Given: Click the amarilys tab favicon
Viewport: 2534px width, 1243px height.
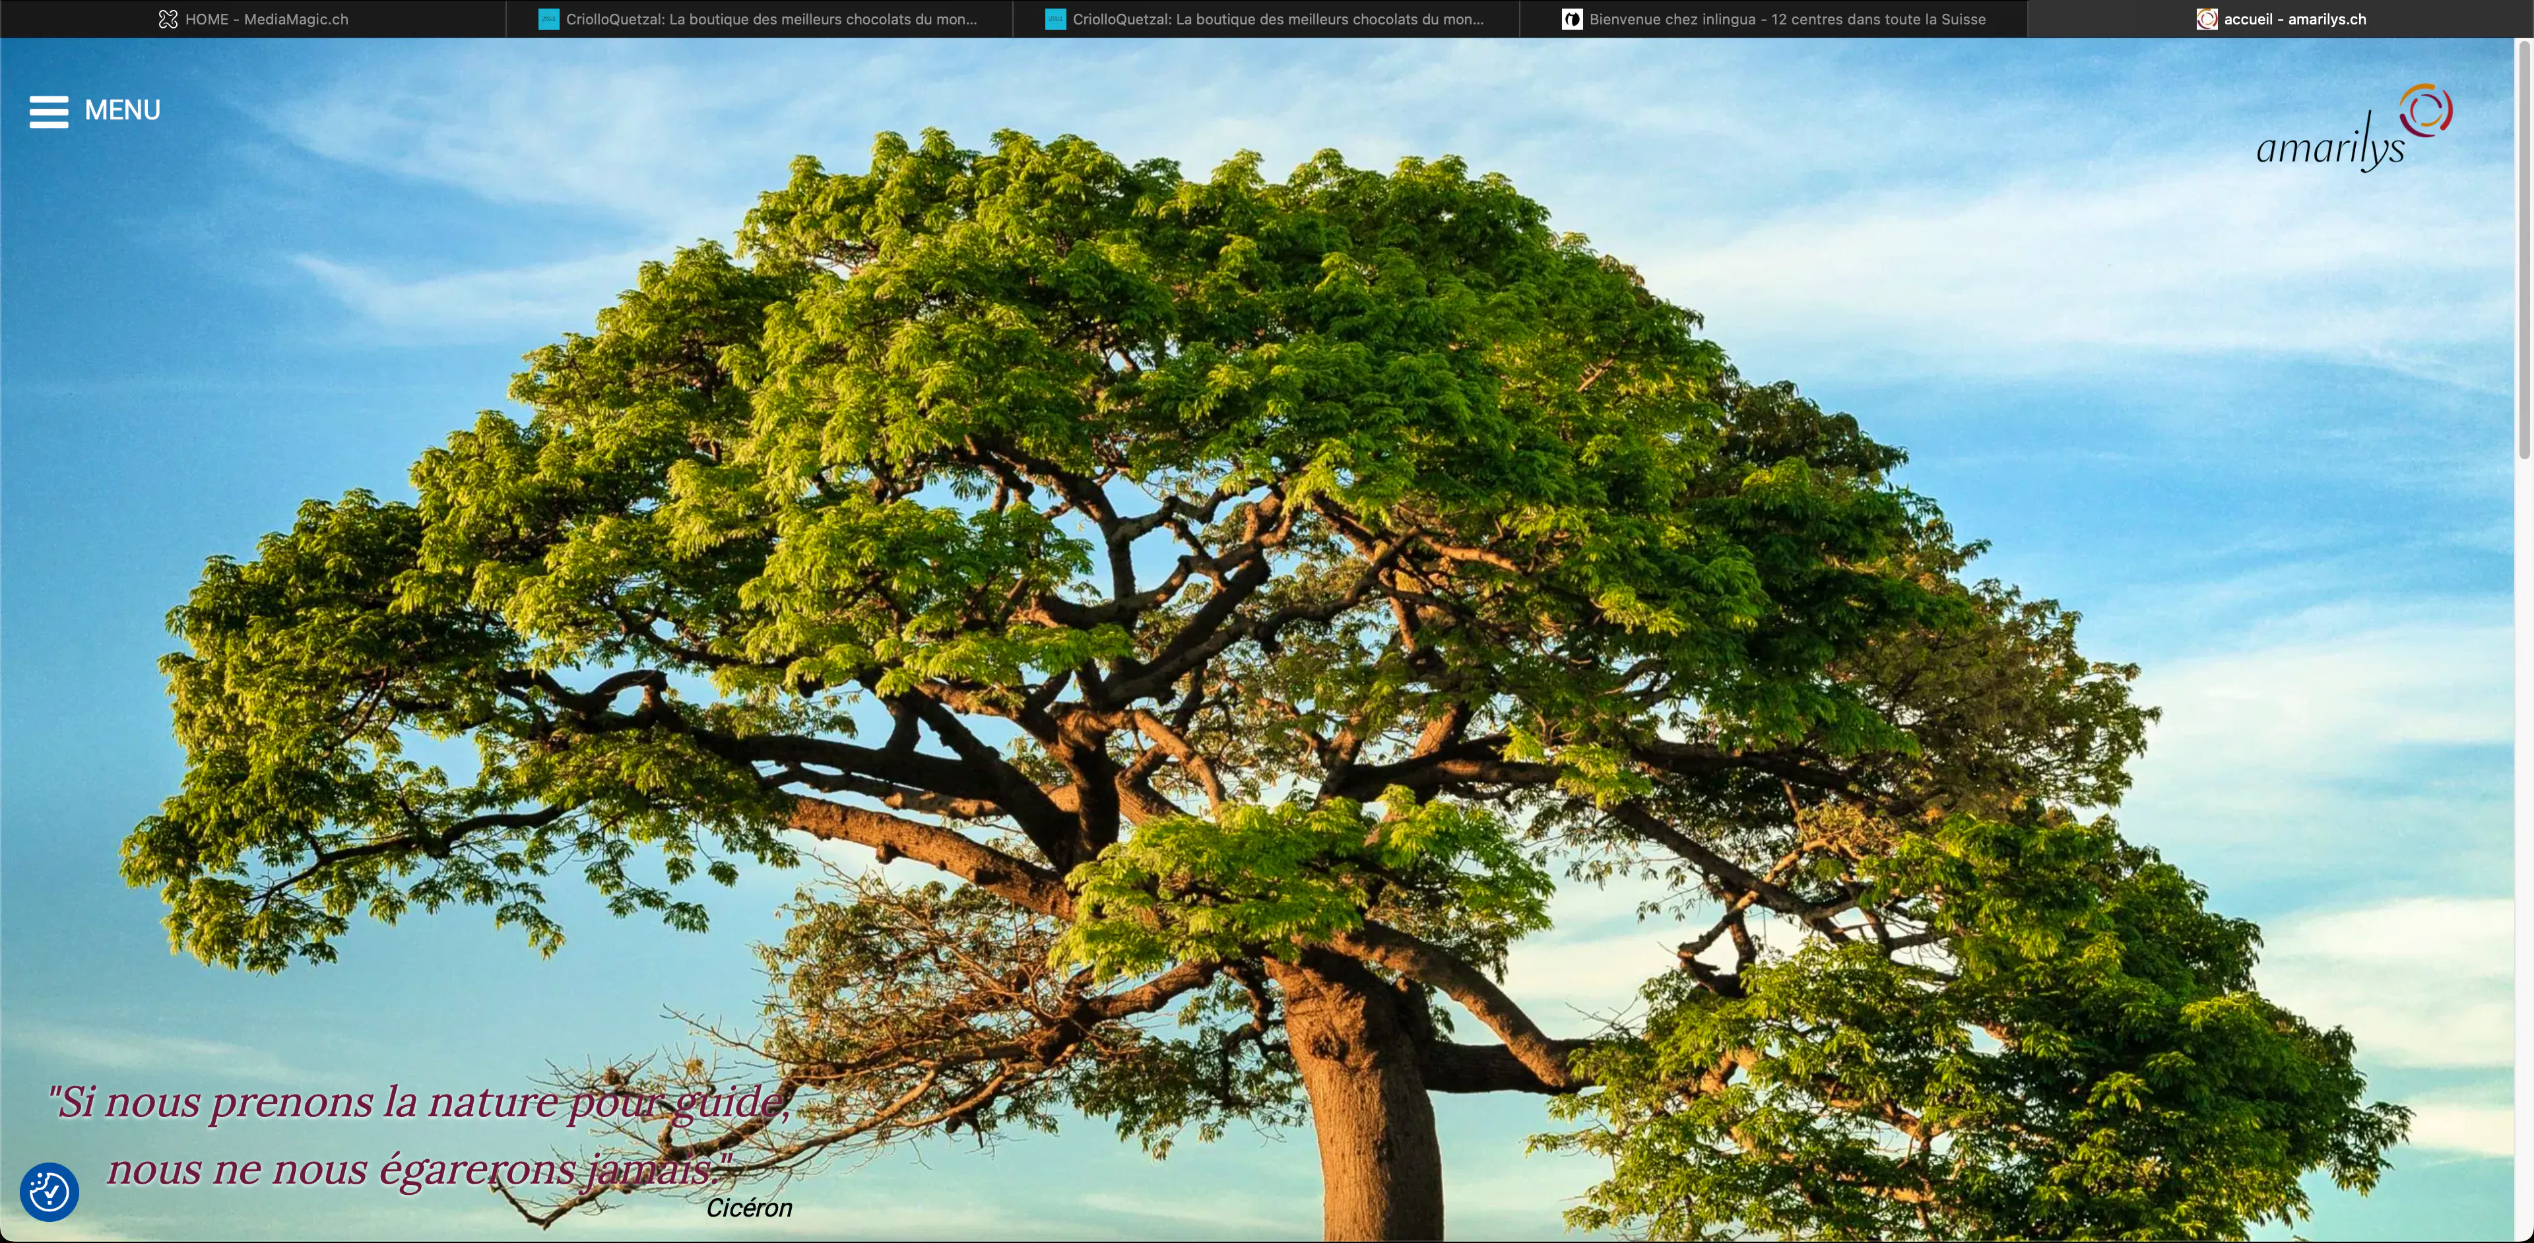Looking at the screenshot, I should (2207, 18).
